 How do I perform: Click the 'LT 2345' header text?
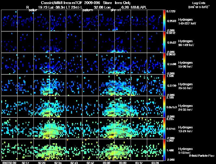pos(73,7)
